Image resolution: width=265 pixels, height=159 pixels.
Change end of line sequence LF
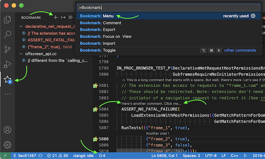(224, 156)
